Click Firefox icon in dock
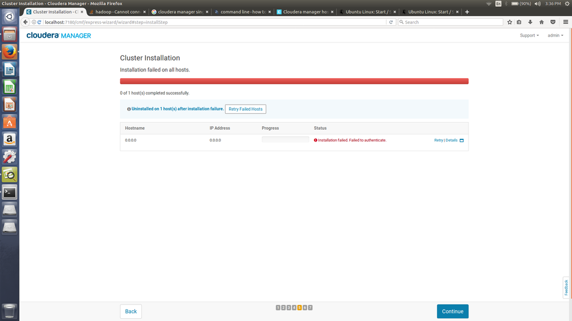Screen dimensions: 572x321 click(10, 51)
